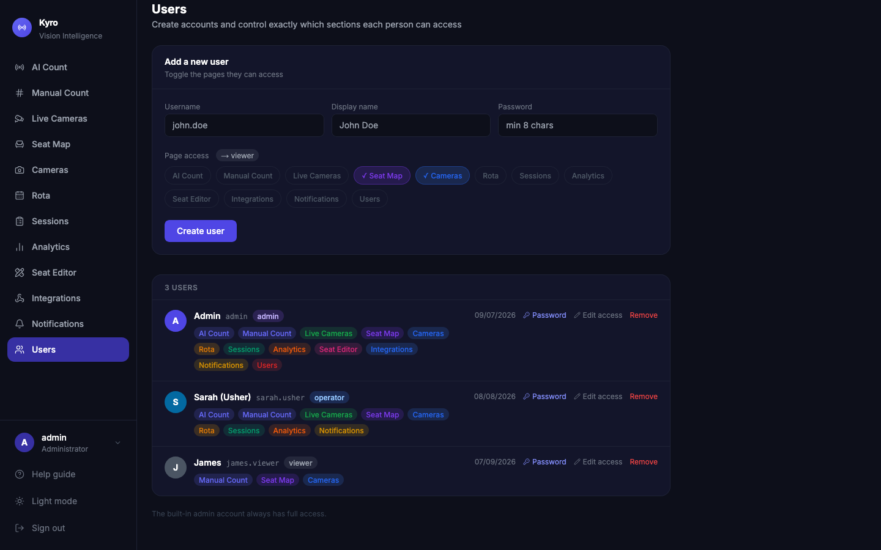
Task: Click the Create user button
Action: point(201,231)
